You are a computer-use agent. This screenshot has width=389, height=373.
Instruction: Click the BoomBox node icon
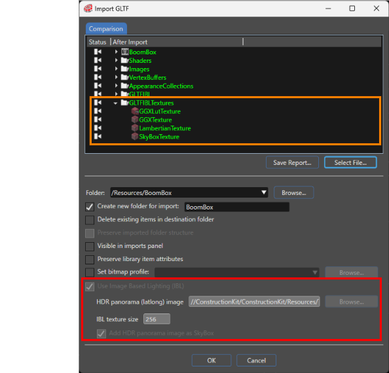(125, 52)
